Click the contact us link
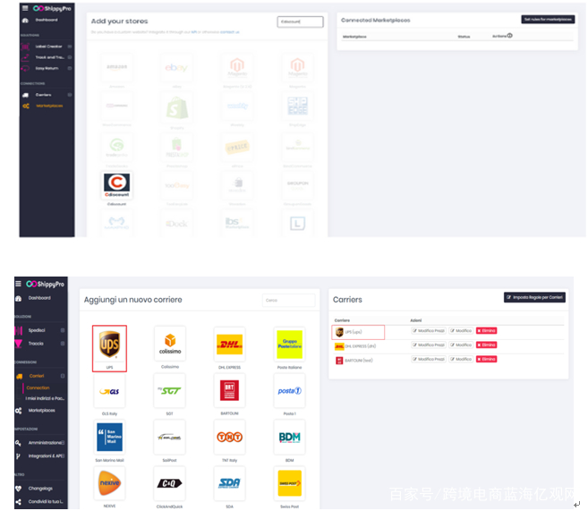The image size is (588, 511). [x=229, y=32]
